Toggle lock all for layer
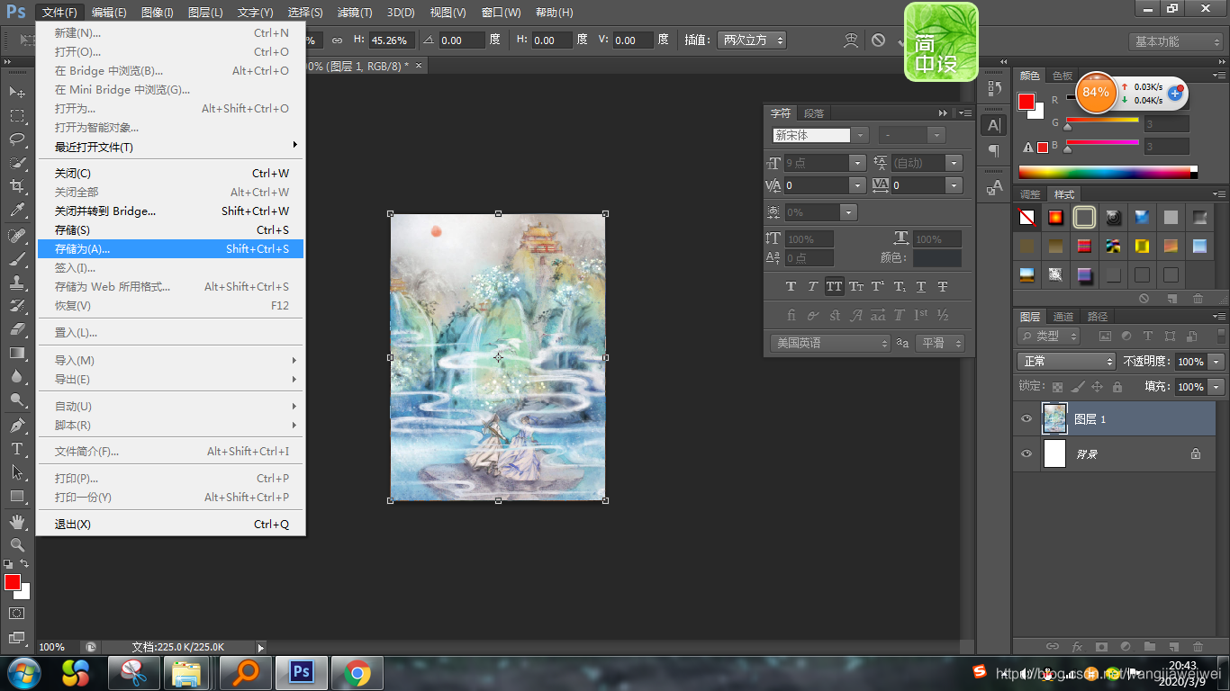The width and height of the screenshot is (1230, 691). coord(1117,387)
